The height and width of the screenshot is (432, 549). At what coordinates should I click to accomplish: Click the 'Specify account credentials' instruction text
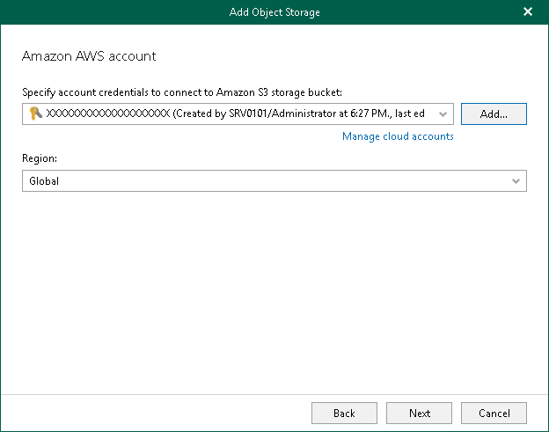coord(182,92)
